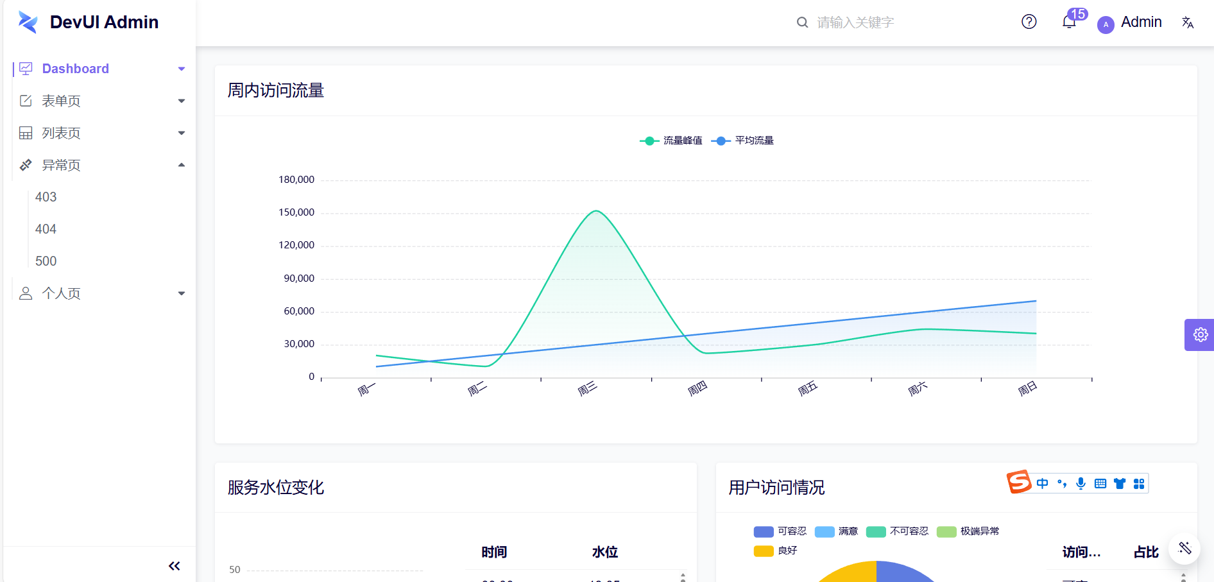Image resolution: width=1214 pixels, height=582 pixels.
Task: Expand the 个人页 menu arrow
Action: (182, 293)
